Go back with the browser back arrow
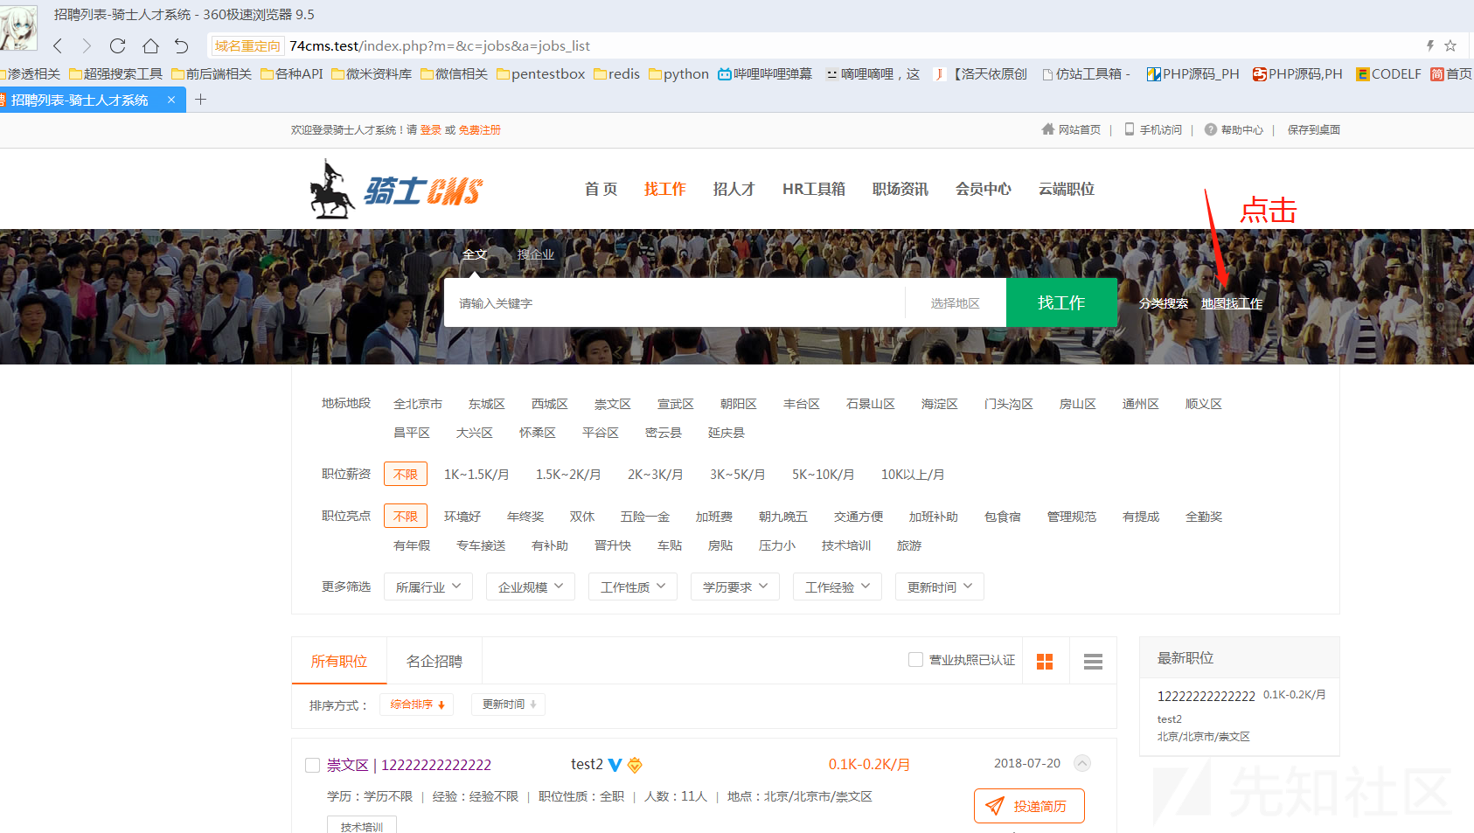Screen dimensions: 1474x833 [x=58, y=45]
